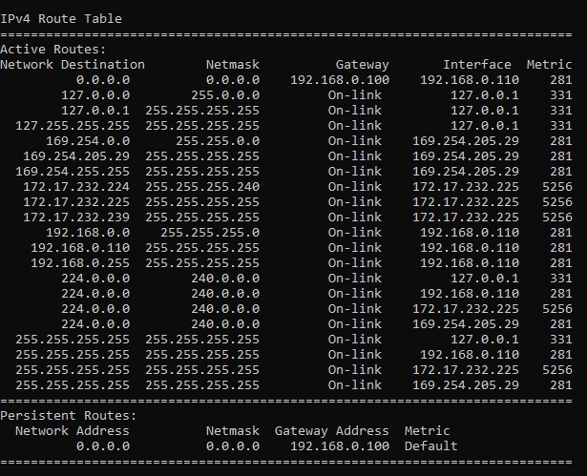Click the 255.255.0.0 netmask value
Screen dimensions: 587x476
pyautogui.click(x=218, y=141)
